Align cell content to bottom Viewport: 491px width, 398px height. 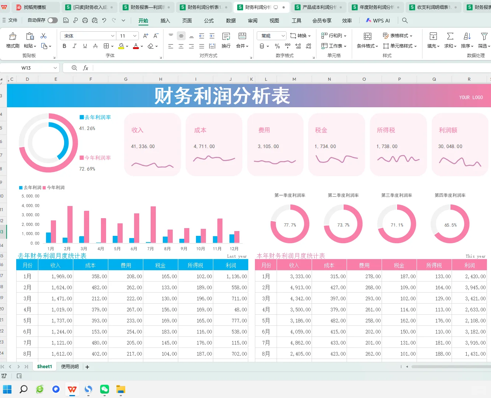click(192, 36)
